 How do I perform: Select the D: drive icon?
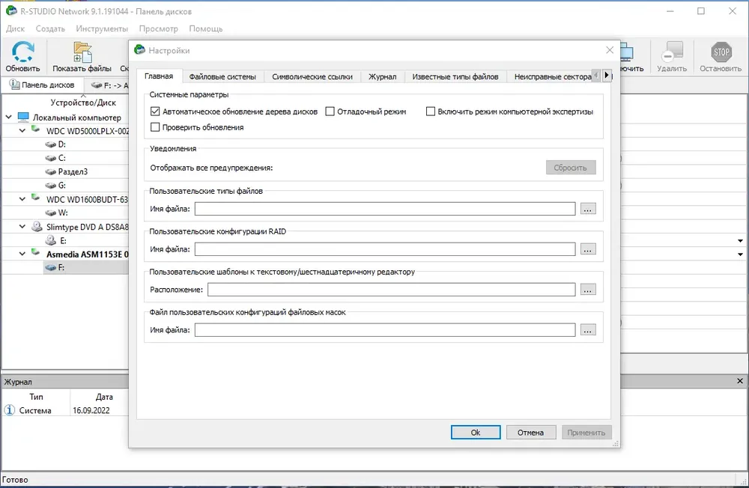50,144
